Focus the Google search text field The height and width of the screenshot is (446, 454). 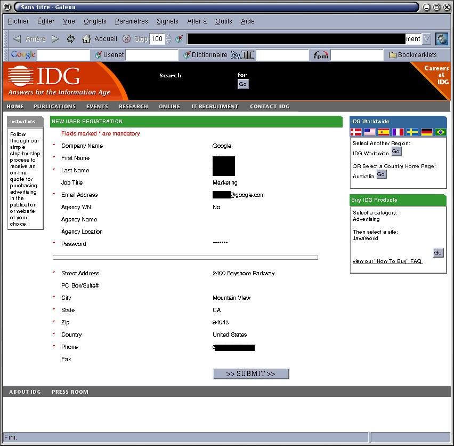(x=63, y=55)
